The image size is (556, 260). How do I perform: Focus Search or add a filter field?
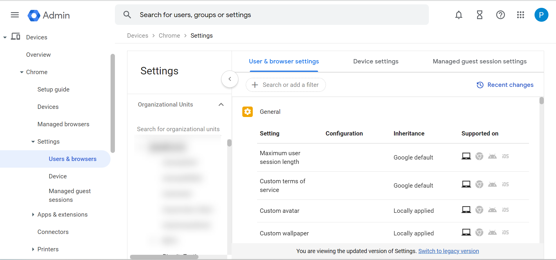click(286, 85)
